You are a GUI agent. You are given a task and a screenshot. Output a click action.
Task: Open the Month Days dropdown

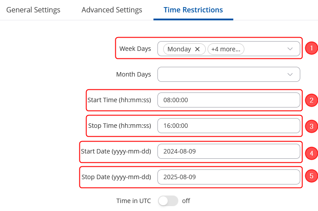[x=228, y=74]
